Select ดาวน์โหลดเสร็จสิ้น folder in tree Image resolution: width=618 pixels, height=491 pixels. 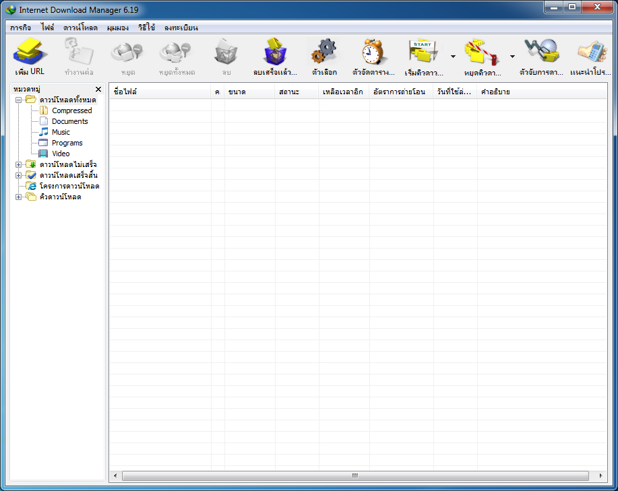69,175
